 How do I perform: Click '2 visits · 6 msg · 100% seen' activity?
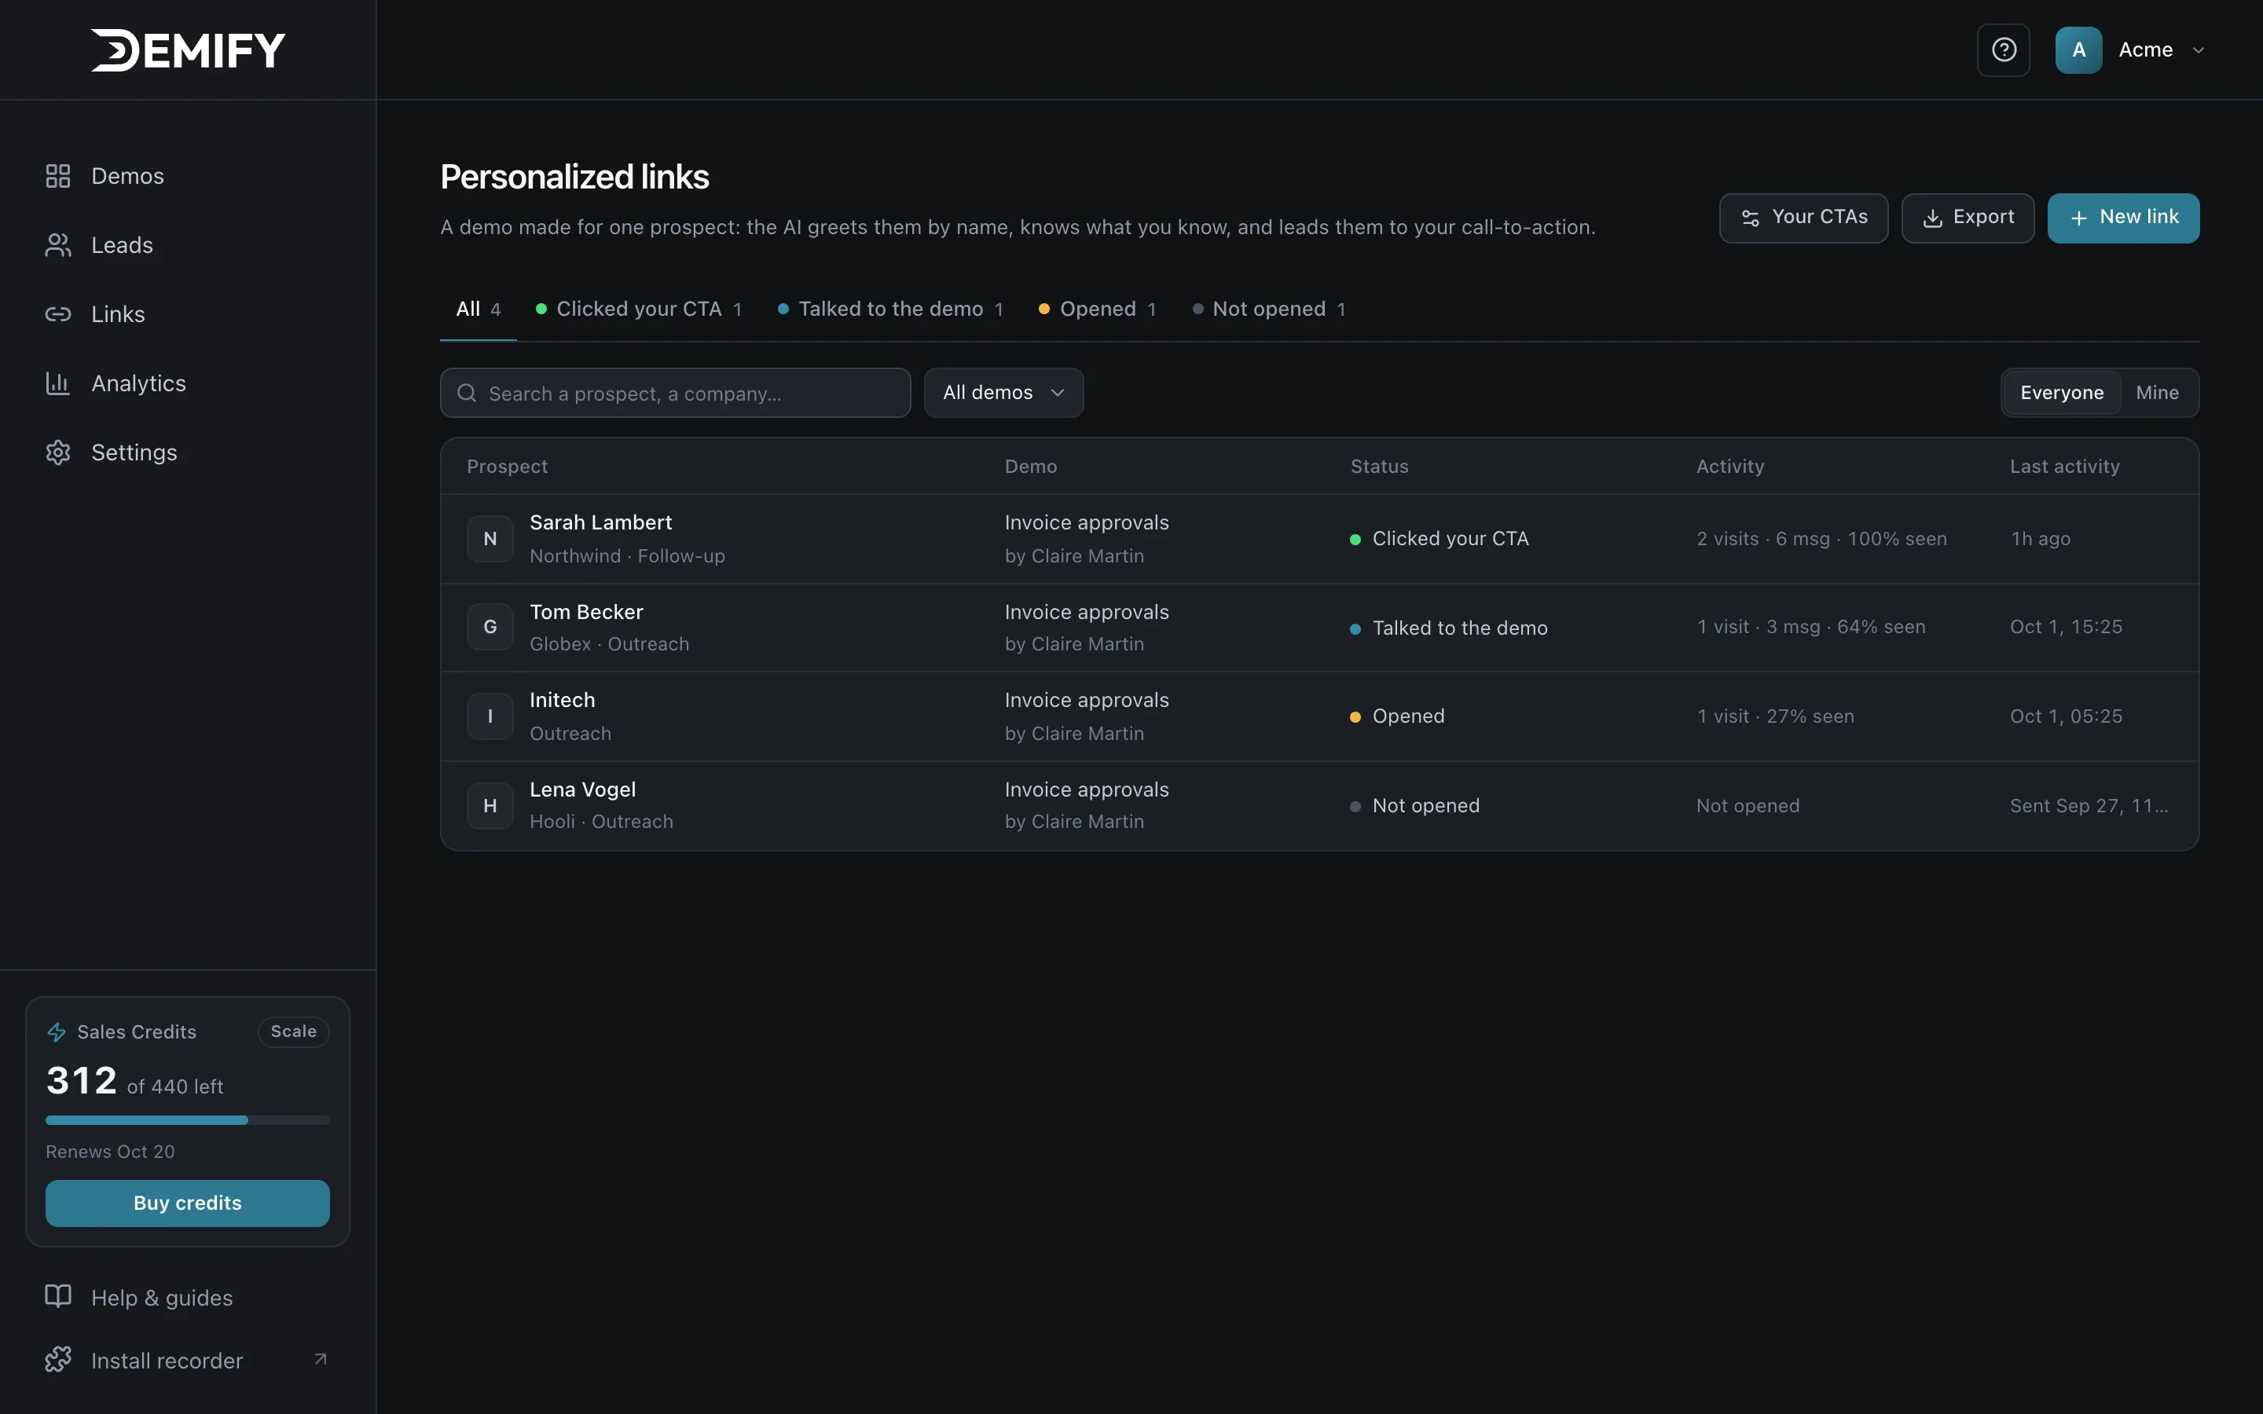tap(1821, 539)
